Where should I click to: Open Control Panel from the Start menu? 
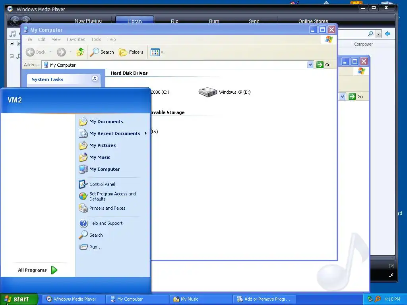point(102,184)
